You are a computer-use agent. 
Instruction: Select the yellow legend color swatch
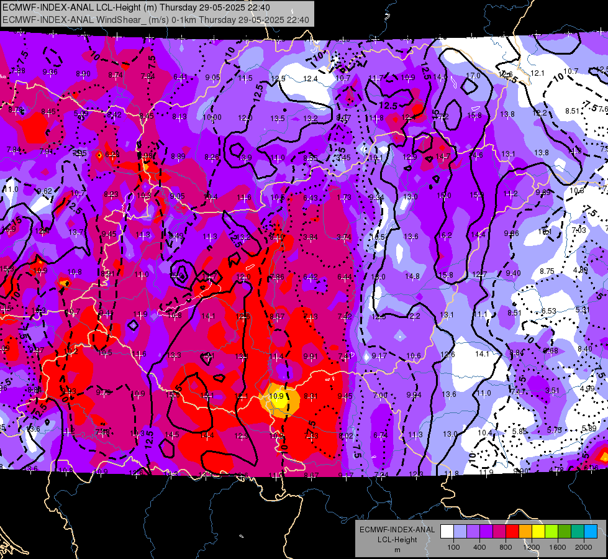[x=538, y=531]
